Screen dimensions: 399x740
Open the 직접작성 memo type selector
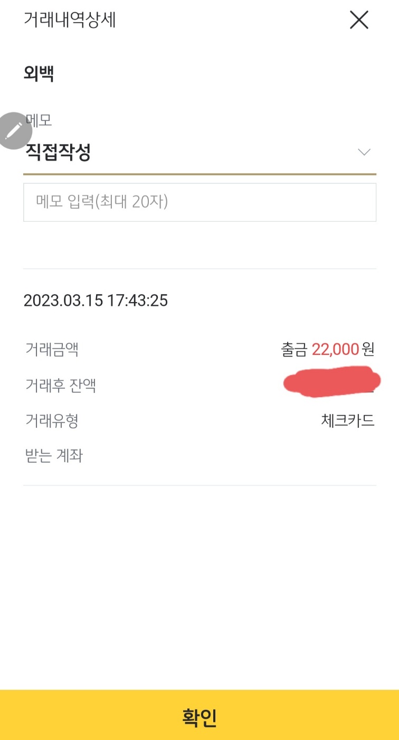tap(59, 153)
